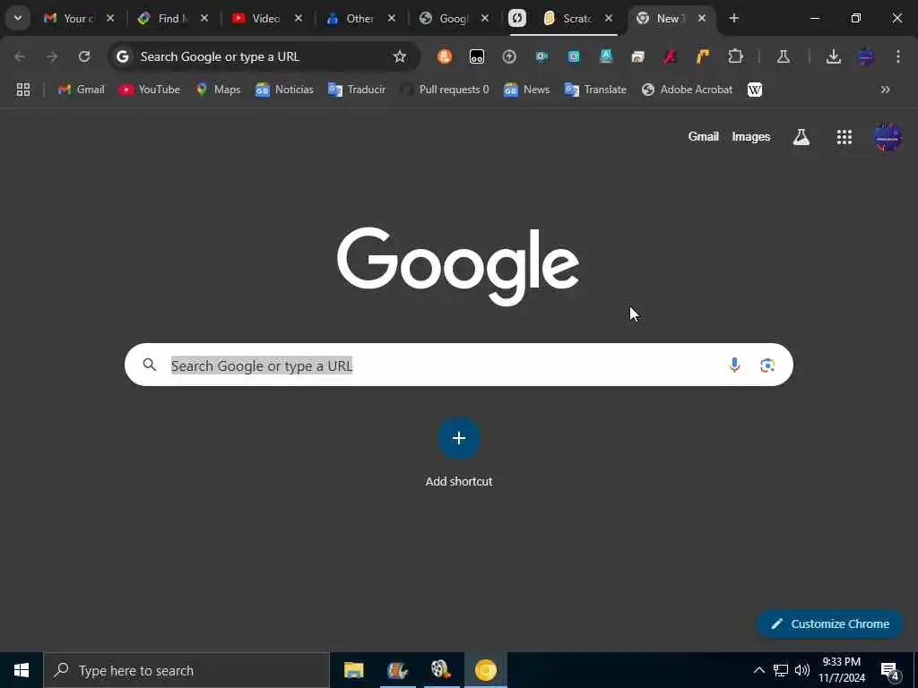
Task: Add a shortcut with the plus circle
Action: tap(459, 438)
